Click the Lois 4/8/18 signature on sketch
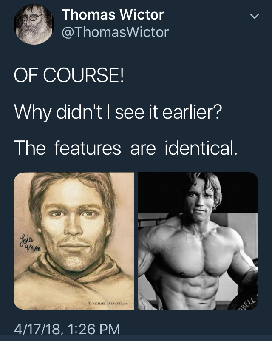This screenshot has height=341, width=272. 29,243
